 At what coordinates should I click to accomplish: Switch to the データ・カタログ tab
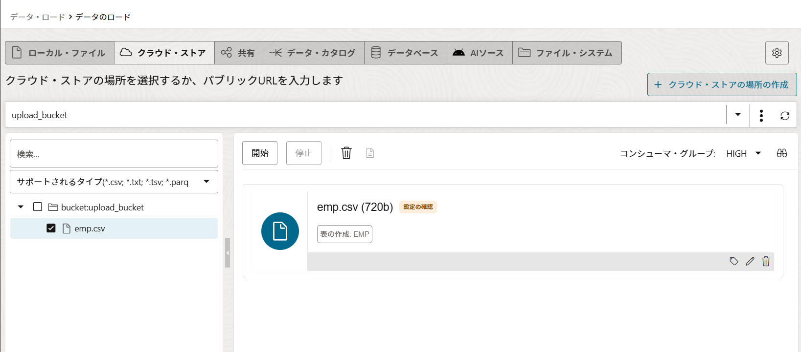[314, 53]
